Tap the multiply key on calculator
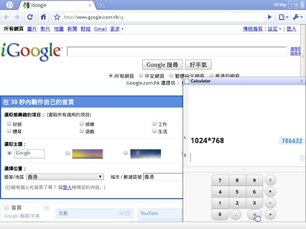Image resolution: width=306 pixels, height=229 pixels. click(270, 191)
